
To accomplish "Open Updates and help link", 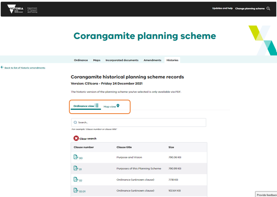I will coord(222,8).
